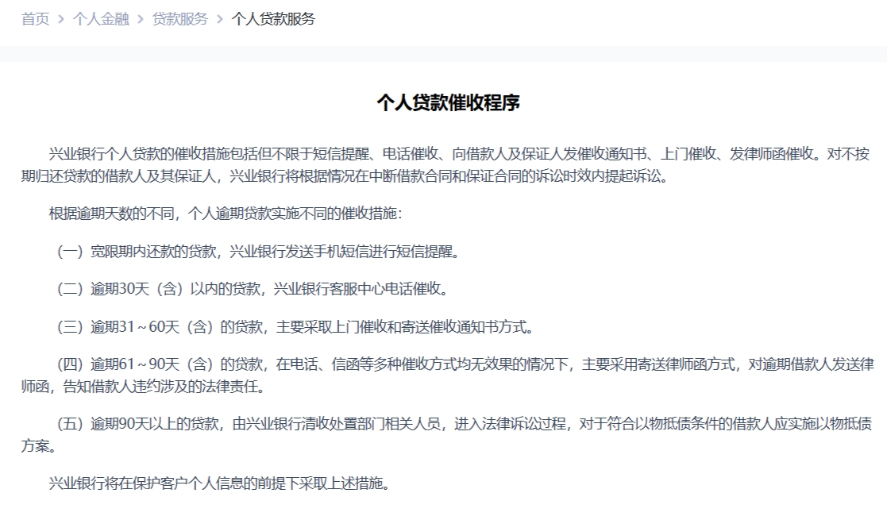Open the 首页 breadcrumb link
Screen dimensions: 887x520
click(x=35, y=19)
